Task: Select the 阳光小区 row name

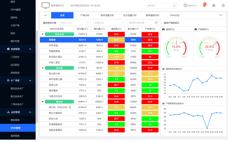Action: point(53,119)
